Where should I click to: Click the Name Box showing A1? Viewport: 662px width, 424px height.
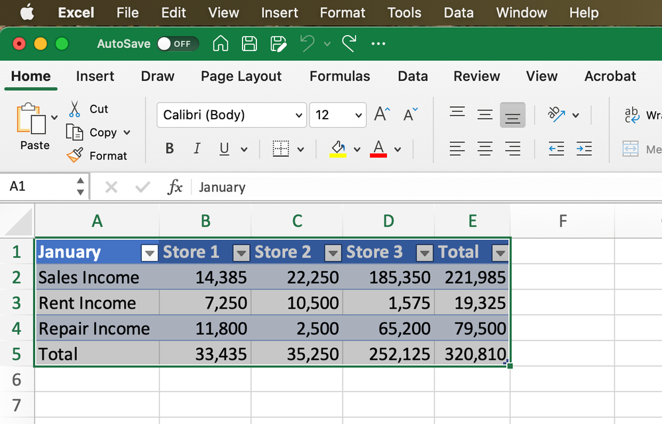pos(45,186)
